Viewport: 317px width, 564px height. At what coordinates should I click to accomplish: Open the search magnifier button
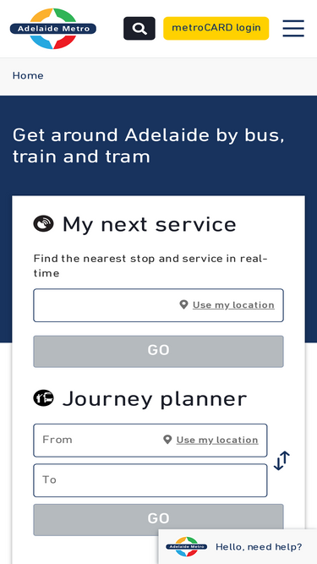tap(139, 28)
